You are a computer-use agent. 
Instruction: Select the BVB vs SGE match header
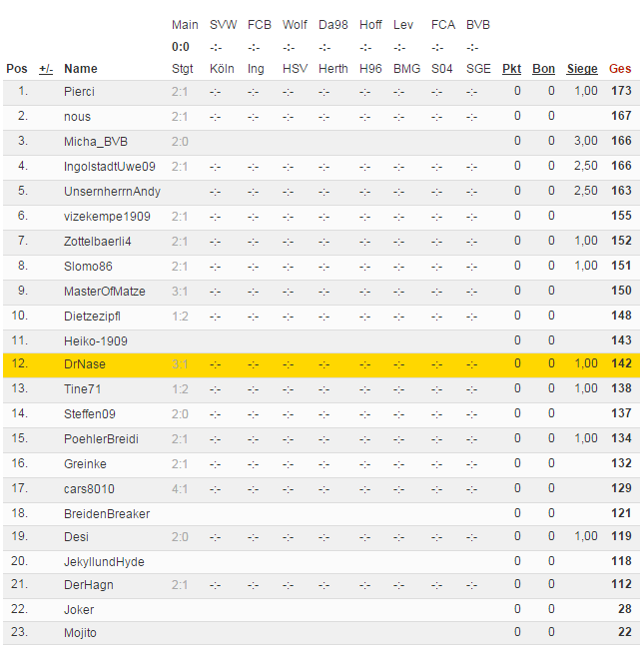[478, 47]
